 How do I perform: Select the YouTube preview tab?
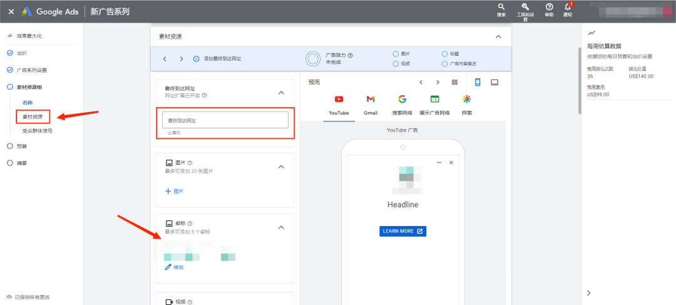339,106
